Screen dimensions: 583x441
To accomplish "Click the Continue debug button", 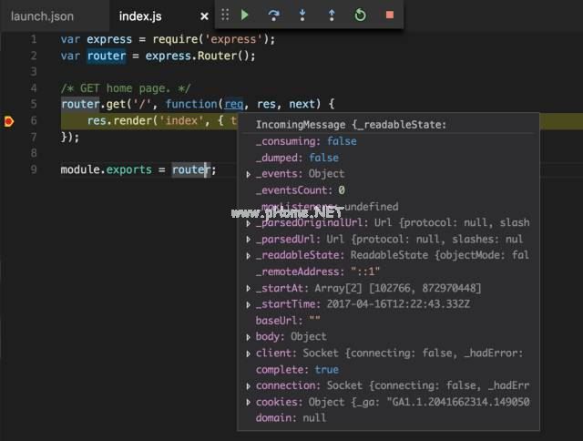I will [245, 15].
